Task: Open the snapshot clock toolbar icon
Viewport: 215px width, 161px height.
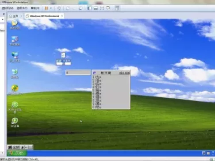Action: pyautogui.click(x=68, y=8)
